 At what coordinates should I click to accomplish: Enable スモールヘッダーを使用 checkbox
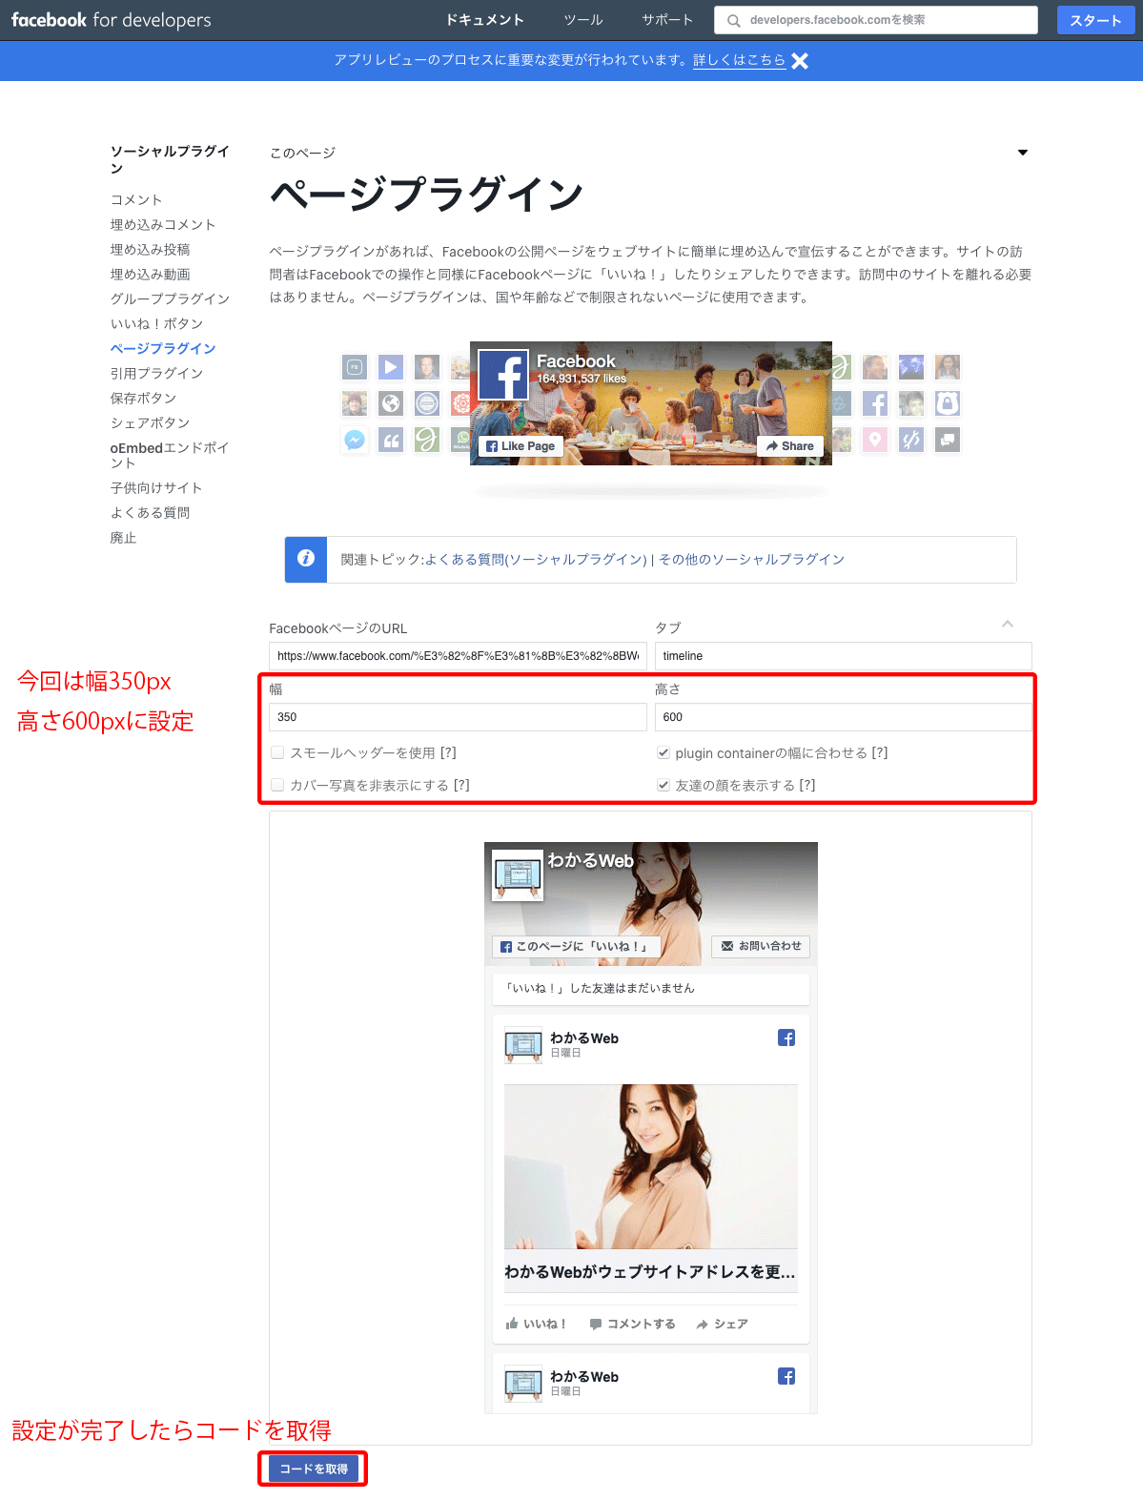click(277, 752)
